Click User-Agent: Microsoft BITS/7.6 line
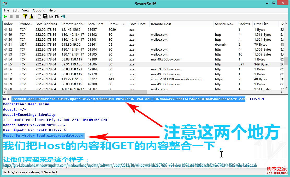Viewport: 290px width, 177px height. coord(34,130)
